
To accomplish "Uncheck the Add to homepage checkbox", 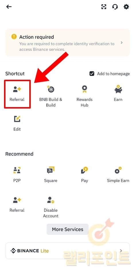I will pos(92,74).
